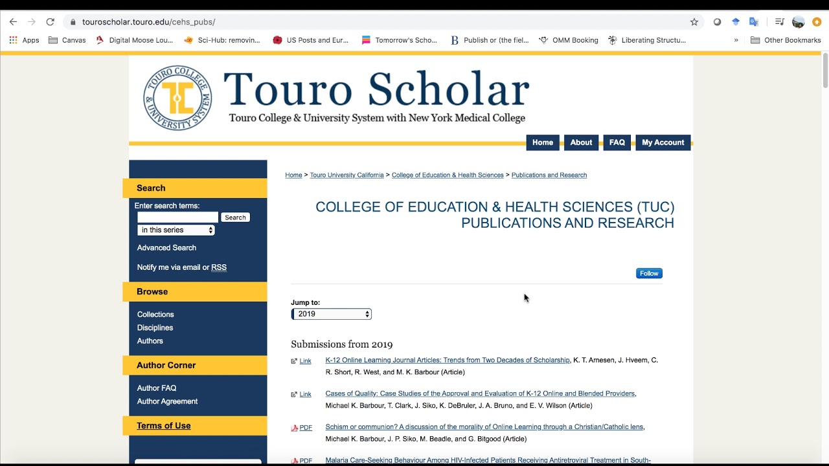Click the browser address bar URL
The height and width of the screenshot is (466, 829).
[148, 22]
